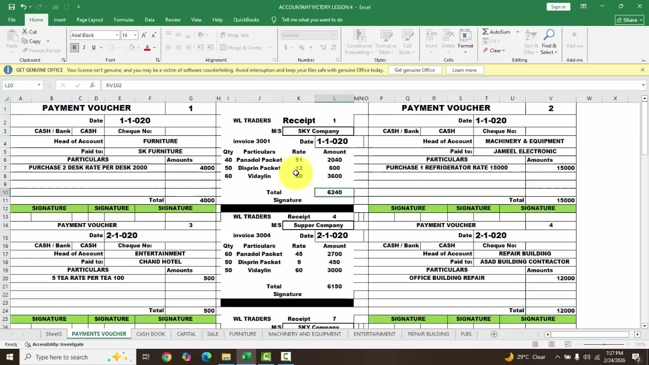Open the File menu
649x365 pixels.
(12, 20)
